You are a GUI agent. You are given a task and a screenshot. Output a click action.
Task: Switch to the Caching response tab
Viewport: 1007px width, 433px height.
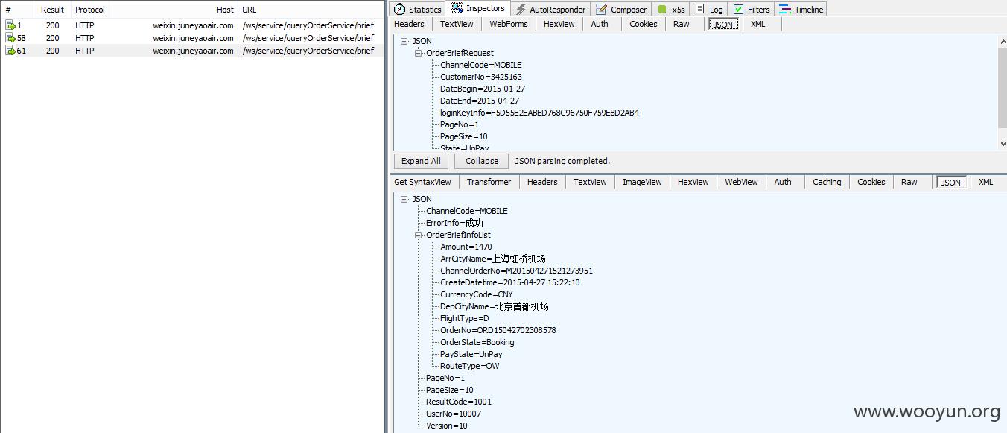coord(827,182)
